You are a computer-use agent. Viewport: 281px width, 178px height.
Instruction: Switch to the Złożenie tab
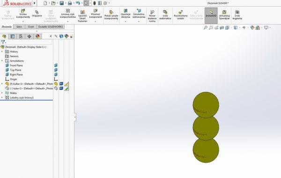7,27
